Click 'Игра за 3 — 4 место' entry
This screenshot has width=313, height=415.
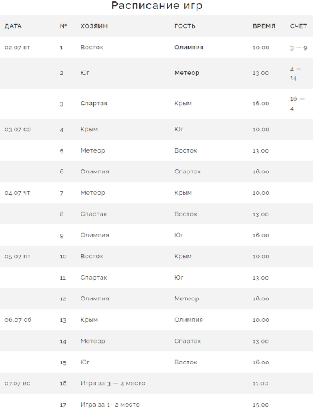click(113, 383)
